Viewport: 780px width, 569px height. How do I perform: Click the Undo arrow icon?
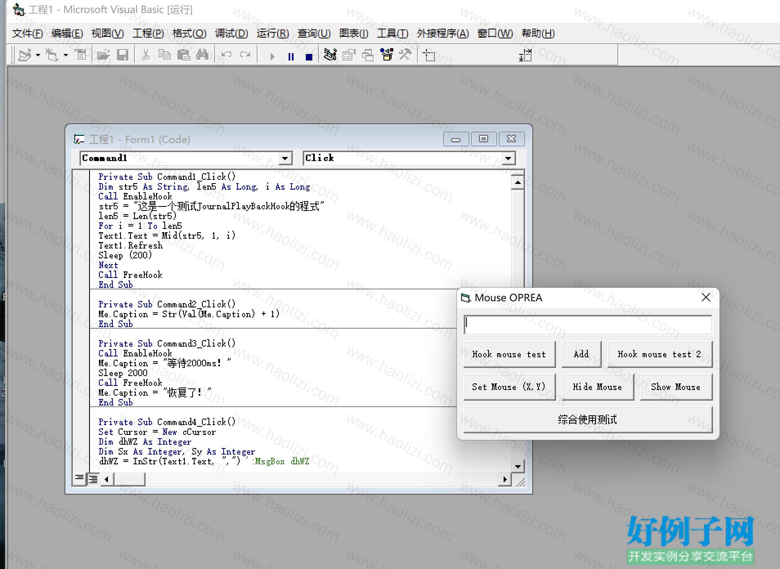click(226, 55)
